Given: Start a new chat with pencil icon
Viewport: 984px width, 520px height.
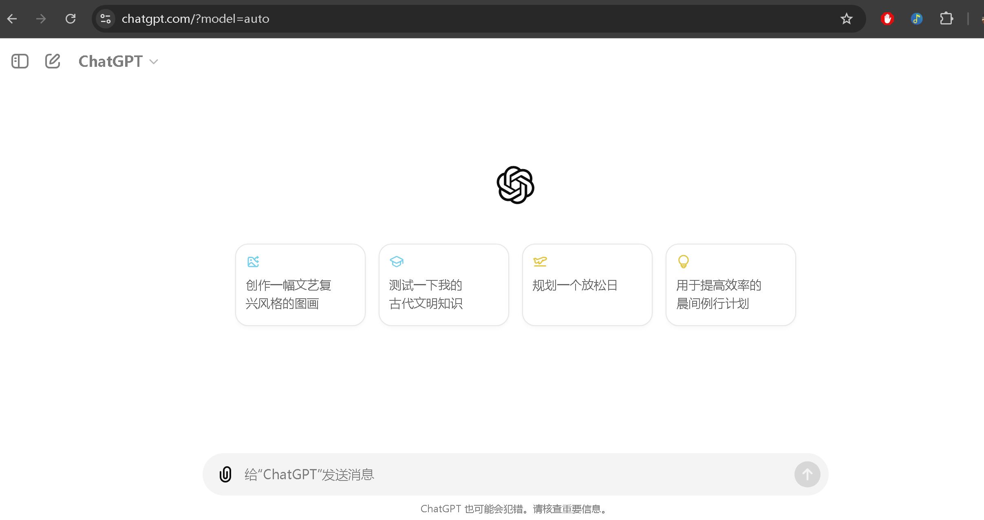Looking at the screenshot, I should [53, 62].
